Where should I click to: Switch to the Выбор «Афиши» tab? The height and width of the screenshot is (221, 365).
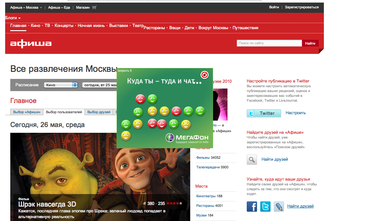pyautogui.click(x=27, y=112)
